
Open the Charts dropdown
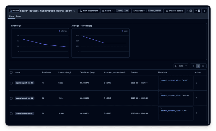coord(108,11)
